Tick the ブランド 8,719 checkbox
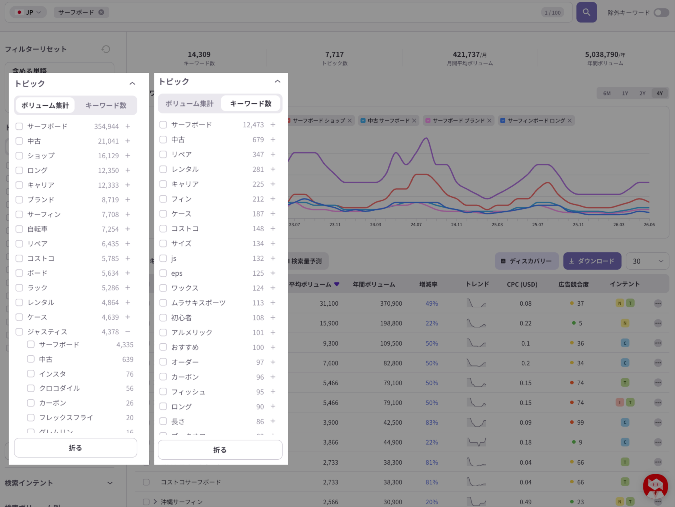 [x=19, y=200]
